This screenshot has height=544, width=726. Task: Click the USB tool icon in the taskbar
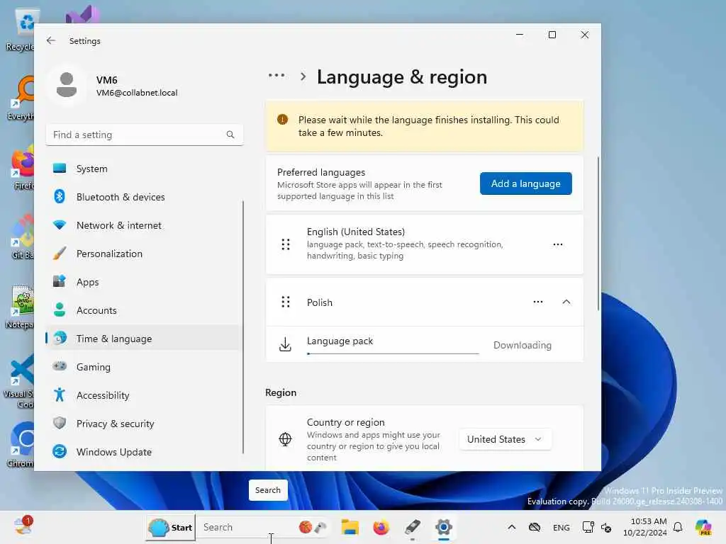click(412, 527)
